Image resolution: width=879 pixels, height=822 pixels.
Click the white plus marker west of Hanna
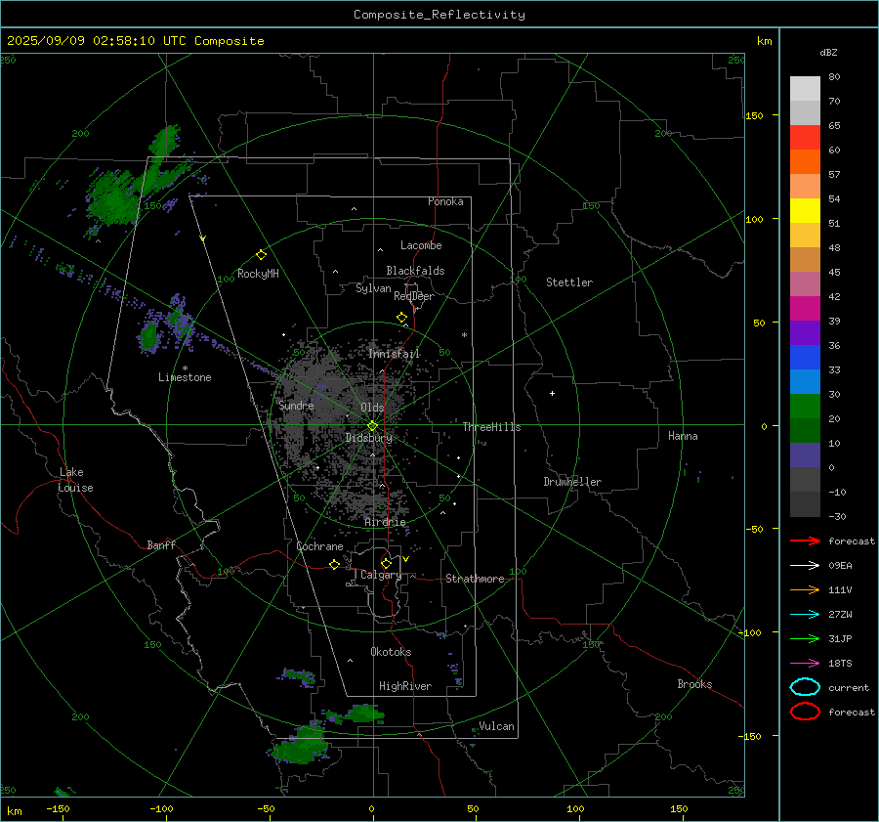click(552, 393)
